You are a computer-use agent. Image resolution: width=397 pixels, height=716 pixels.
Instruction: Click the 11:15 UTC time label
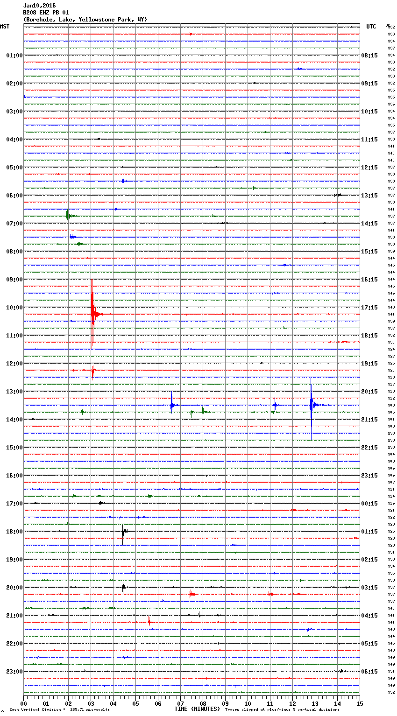(369, 140)
